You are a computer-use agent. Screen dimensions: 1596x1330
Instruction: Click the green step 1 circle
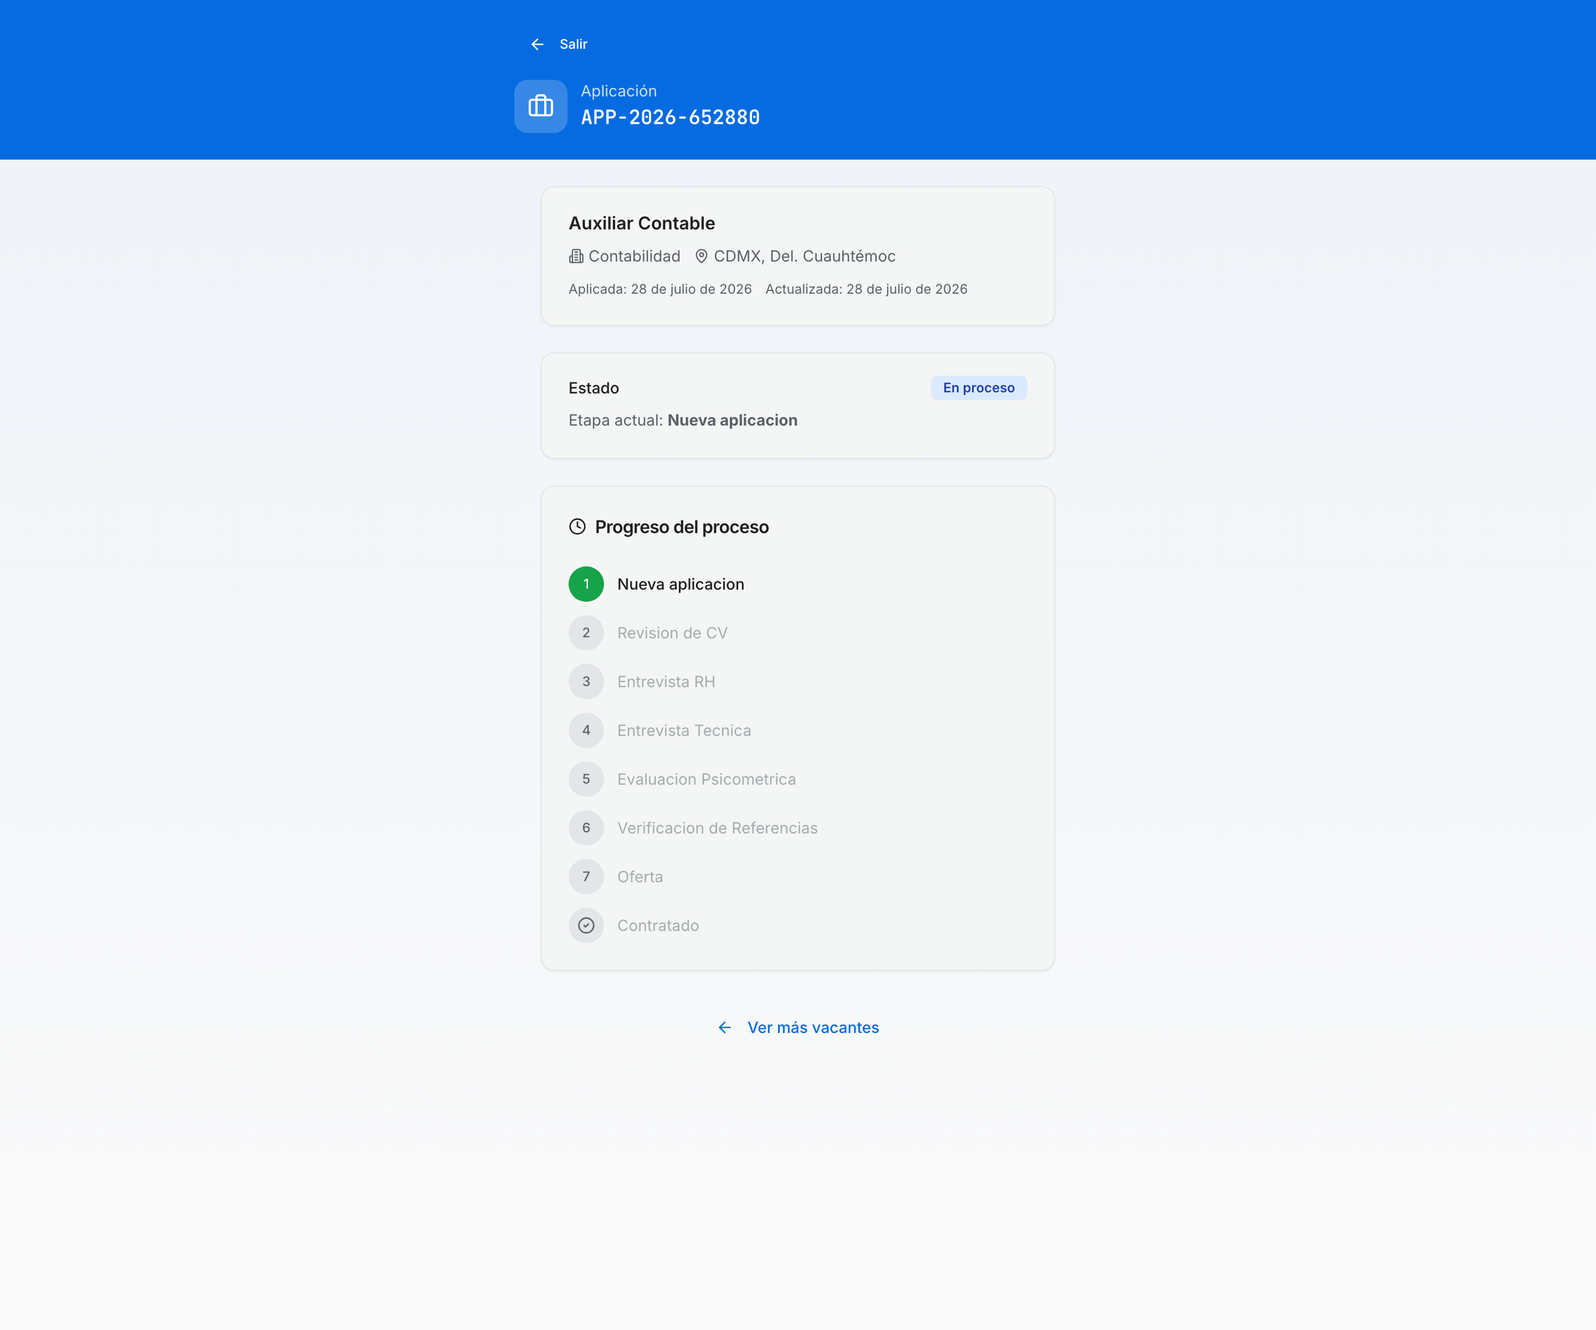coord(586,584)
